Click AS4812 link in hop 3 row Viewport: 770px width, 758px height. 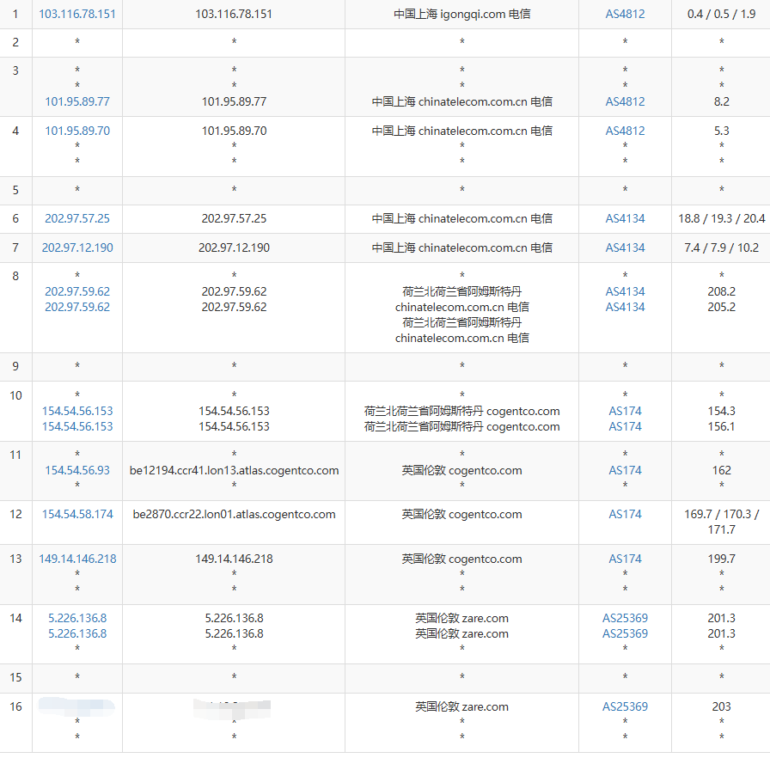(625, 101)
